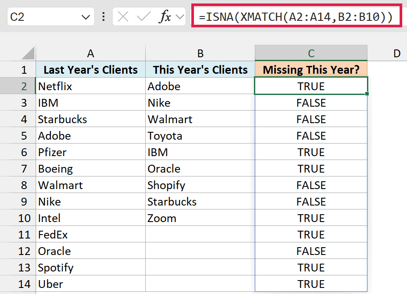Select the Adobe cell in column B
The width and height of the screenshot is (407, 294).
click(x=200, y=86)
